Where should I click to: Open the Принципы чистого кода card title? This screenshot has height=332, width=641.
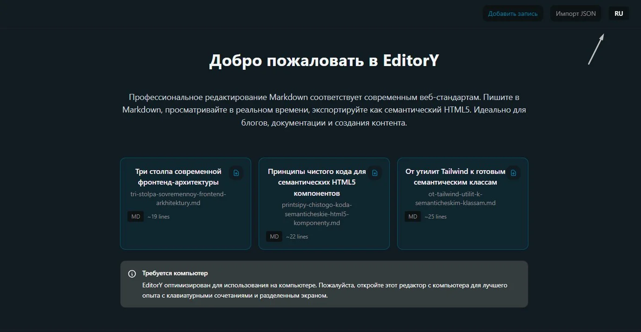click(x=317, y=182)
